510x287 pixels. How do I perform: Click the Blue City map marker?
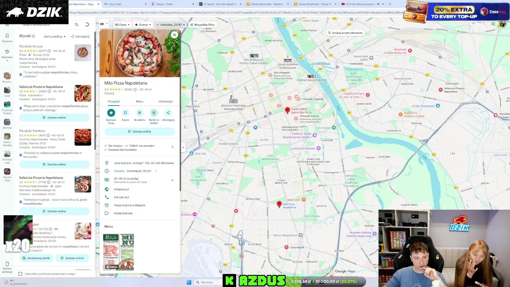click(192, 153)
